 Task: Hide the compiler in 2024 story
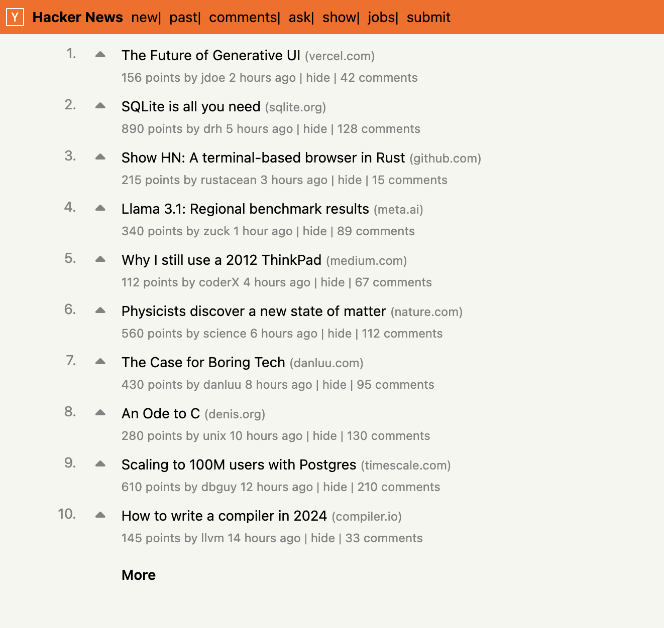(x=323, y=538)
